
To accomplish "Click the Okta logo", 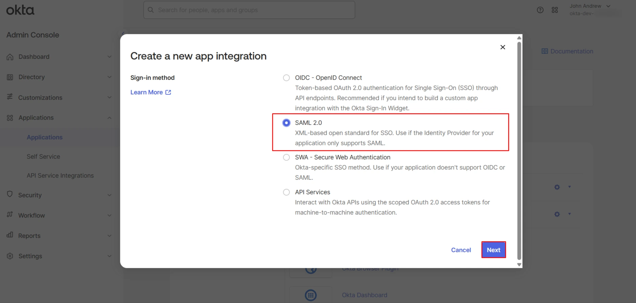I will (20, 10).
